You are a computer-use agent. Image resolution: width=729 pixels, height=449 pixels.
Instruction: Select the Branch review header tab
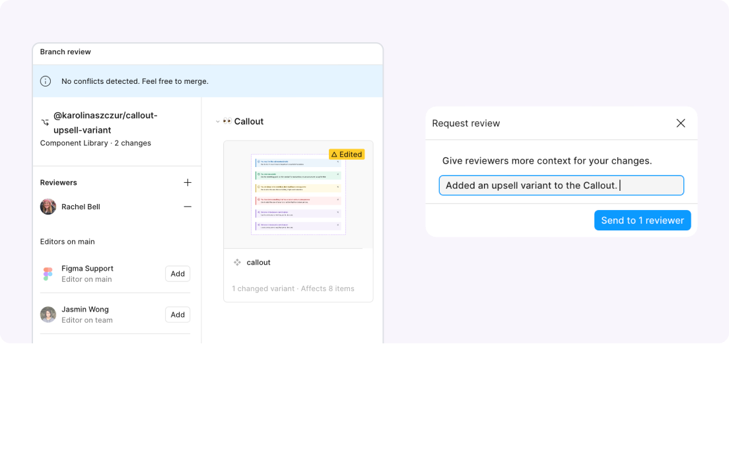(x=65, y=52)
